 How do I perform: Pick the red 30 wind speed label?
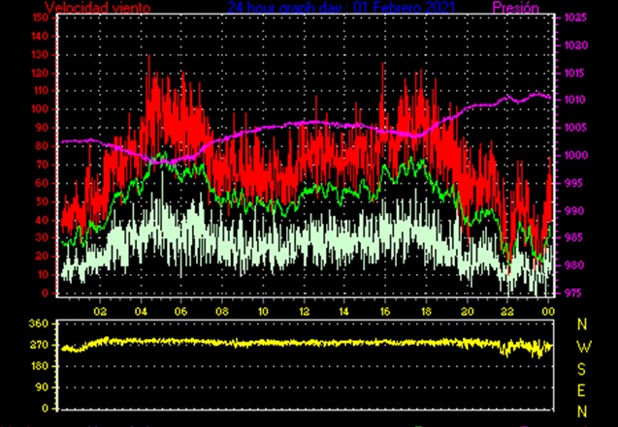42,238
